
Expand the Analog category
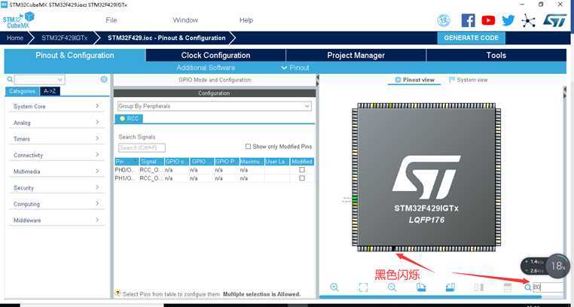click(x=56, y=123)
